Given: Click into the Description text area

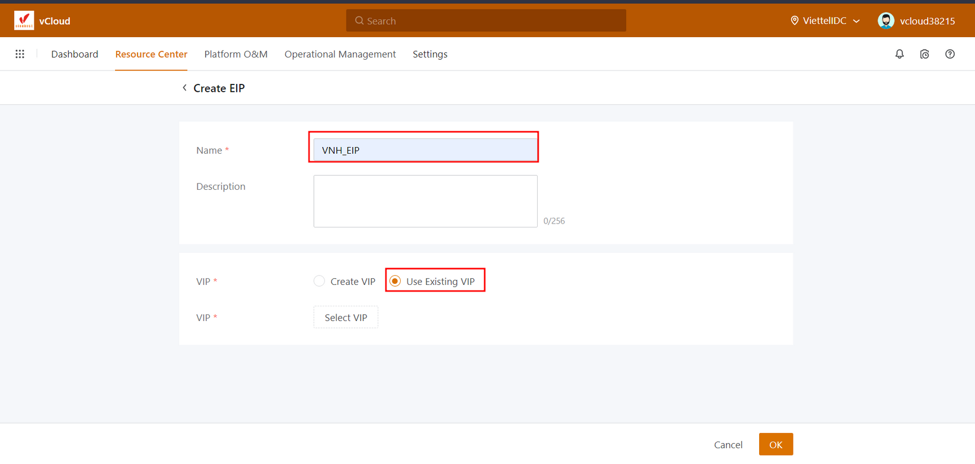Looking at the screenshot, I should (425, 201).
